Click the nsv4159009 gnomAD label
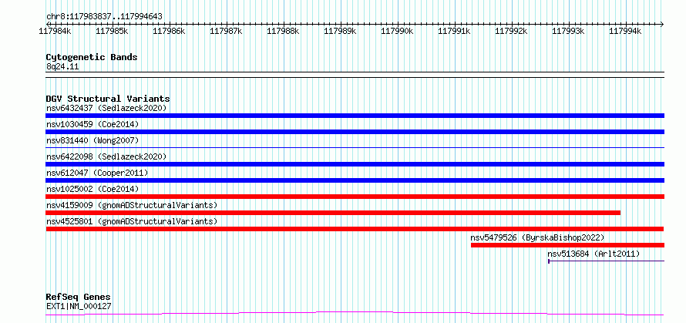This screenshot has width=686, height=323. [x=132, y=205]
